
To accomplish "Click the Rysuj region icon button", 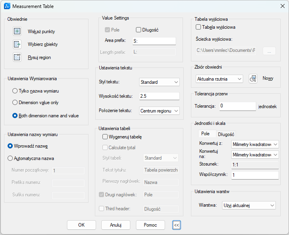I will 17,57.
